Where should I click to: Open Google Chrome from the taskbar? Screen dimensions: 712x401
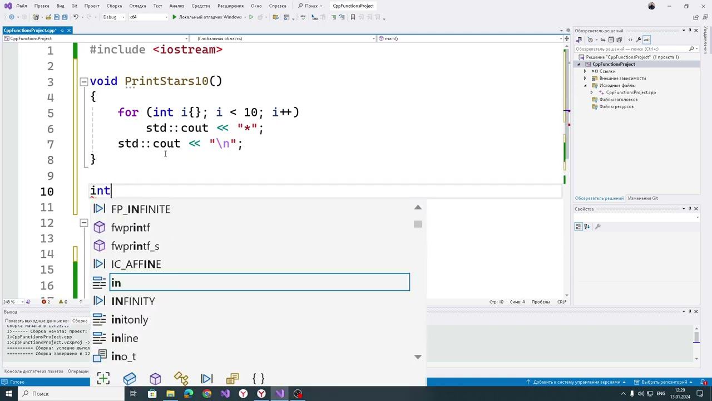coord(207,394)
